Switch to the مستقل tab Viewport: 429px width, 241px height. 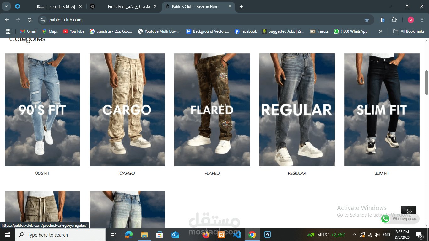coord(49,6)
